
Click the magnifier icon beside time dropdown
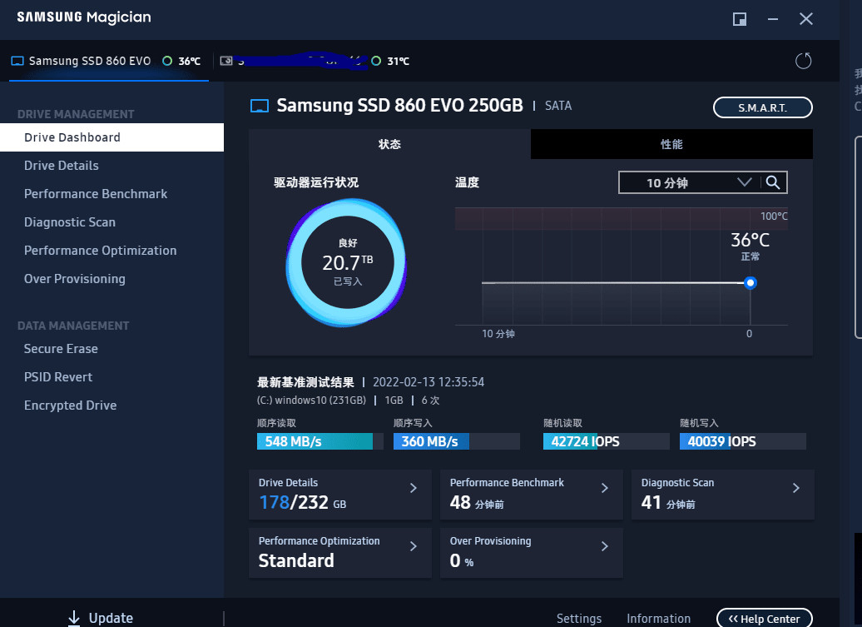773,182
